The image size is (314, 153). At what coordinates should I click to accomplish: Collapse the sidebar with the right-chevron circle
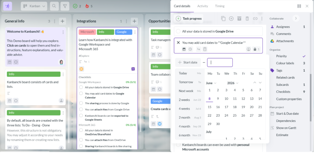(296, 18)
